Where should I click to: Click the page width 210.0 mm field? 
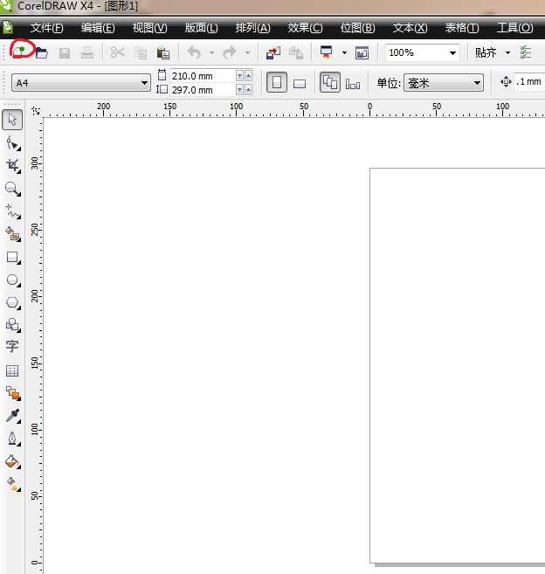coord(202,76)
